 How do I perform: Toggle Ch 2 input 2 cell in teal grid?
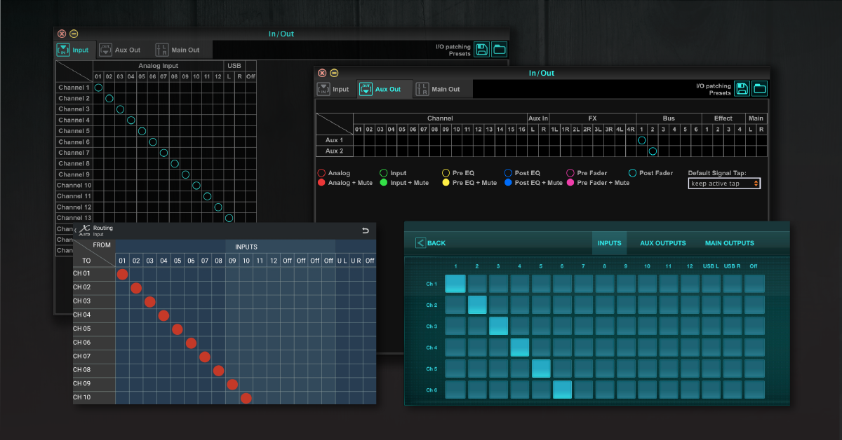(x=476, y=305)
